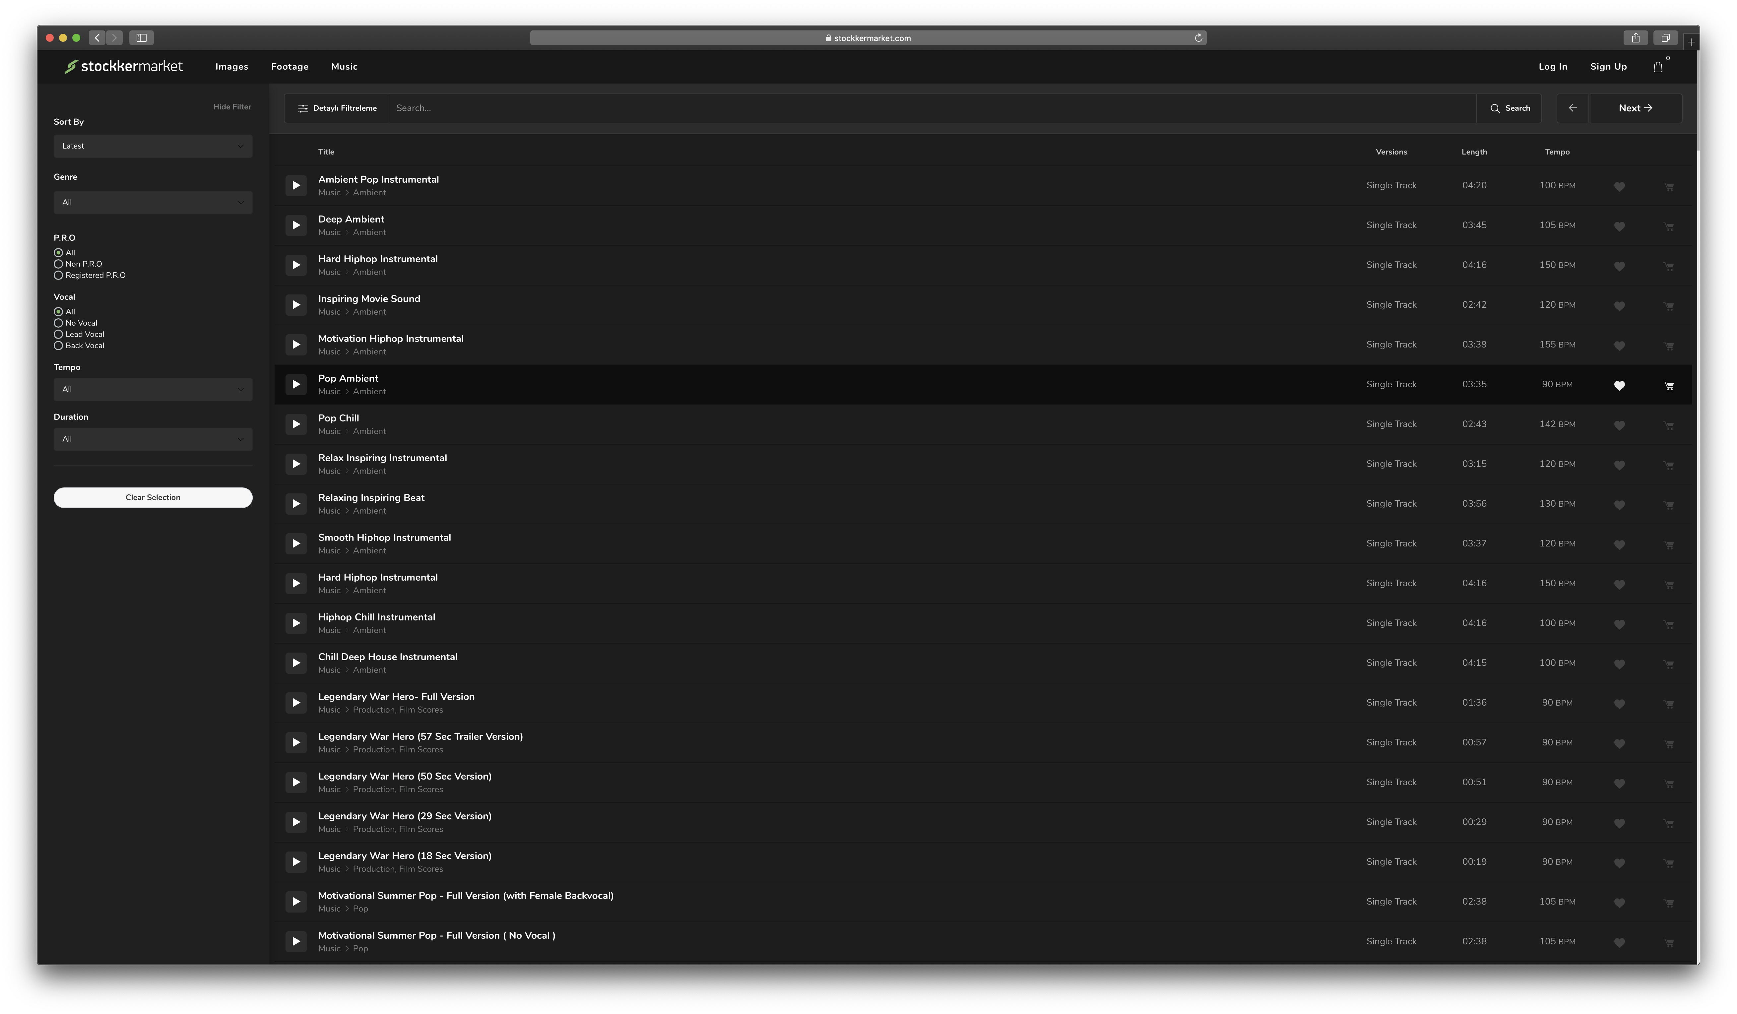Screen dimensions: 1737x1014
Task: Add Pop Chill to cart
Action: 1669,425
